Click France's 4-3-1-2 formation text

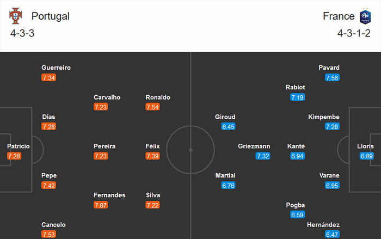pos(354,33)
